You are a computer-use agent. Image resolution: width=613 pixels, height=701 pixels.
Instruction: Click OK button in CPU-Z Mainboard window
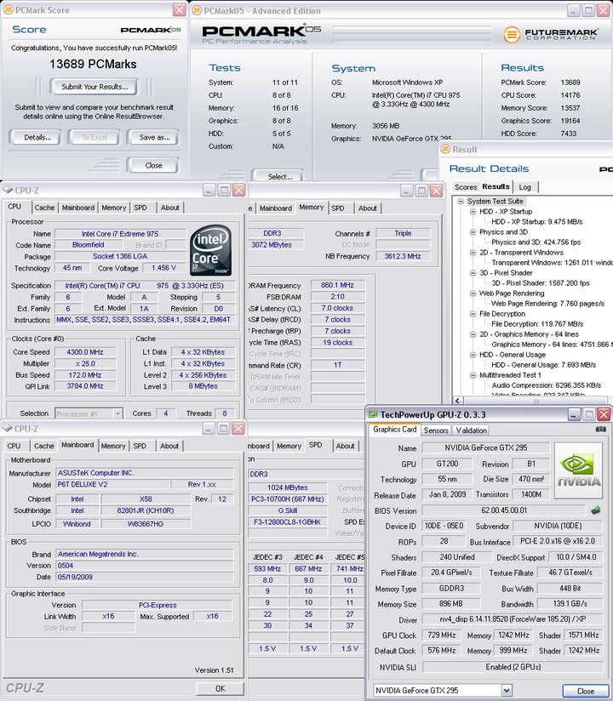point(221,688)
